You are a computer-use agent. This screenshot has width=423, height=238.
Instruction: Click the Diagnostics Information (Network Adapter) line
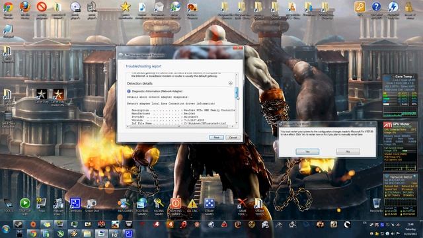pyautogui.click(x=157, y=91)
